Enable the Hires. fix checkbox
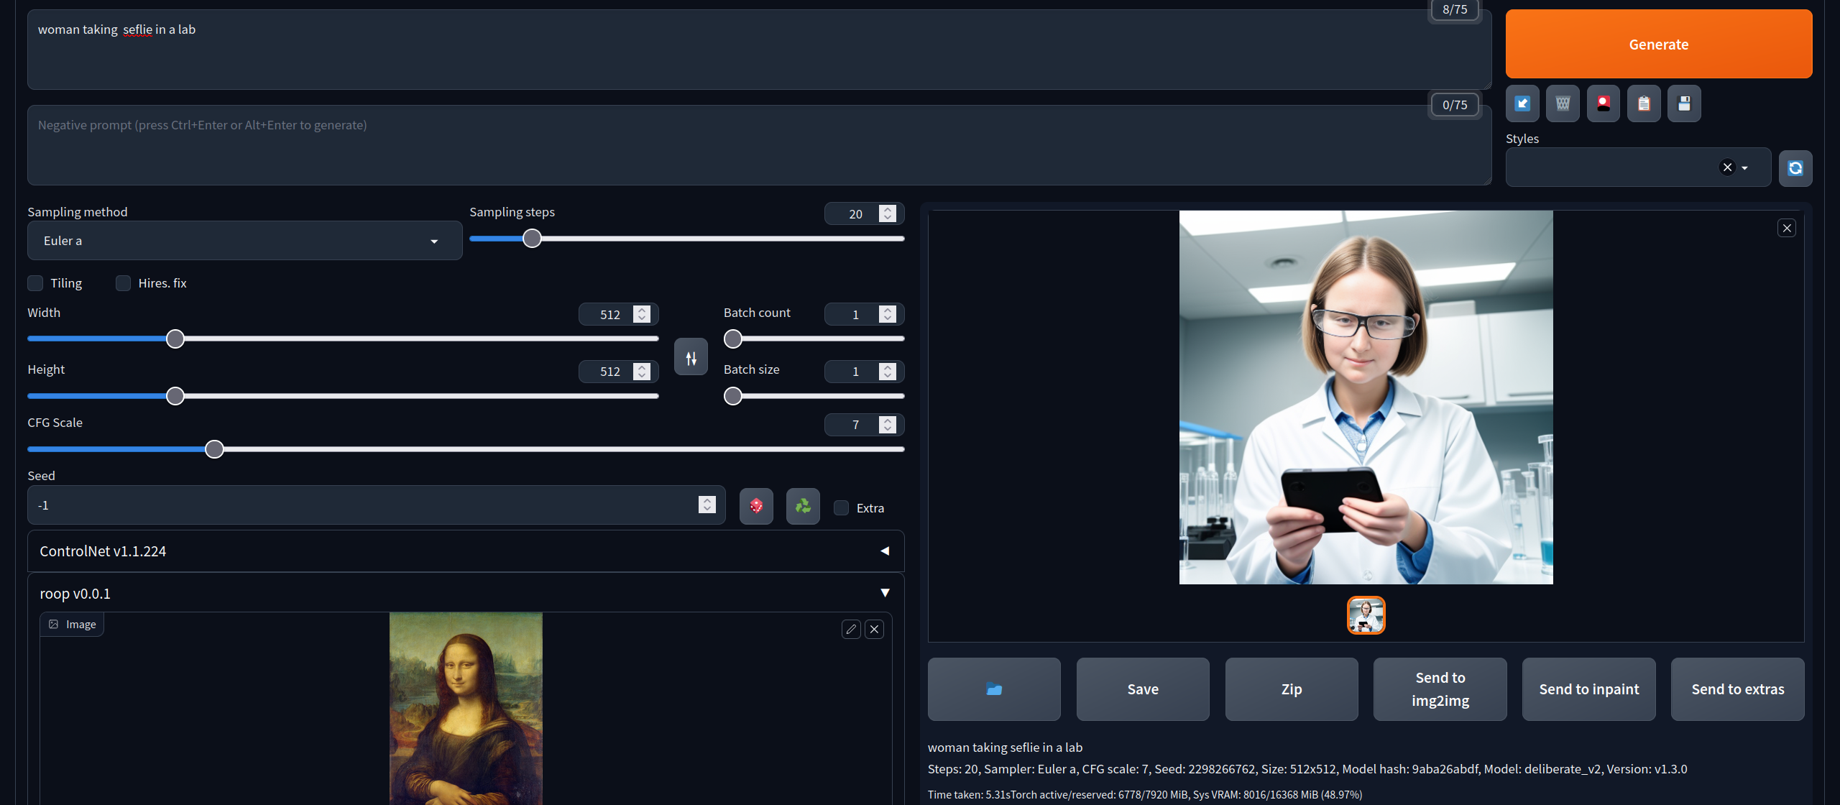The width and height of the screenshot is (1840, 805). (124, 283)
